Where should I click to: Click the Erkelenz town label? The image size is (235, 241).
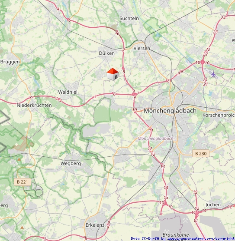point(95,225)
